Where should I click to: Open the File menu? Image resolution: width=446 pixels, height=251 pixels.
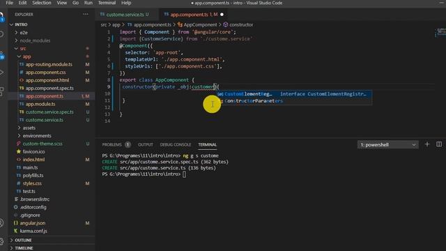9,3
